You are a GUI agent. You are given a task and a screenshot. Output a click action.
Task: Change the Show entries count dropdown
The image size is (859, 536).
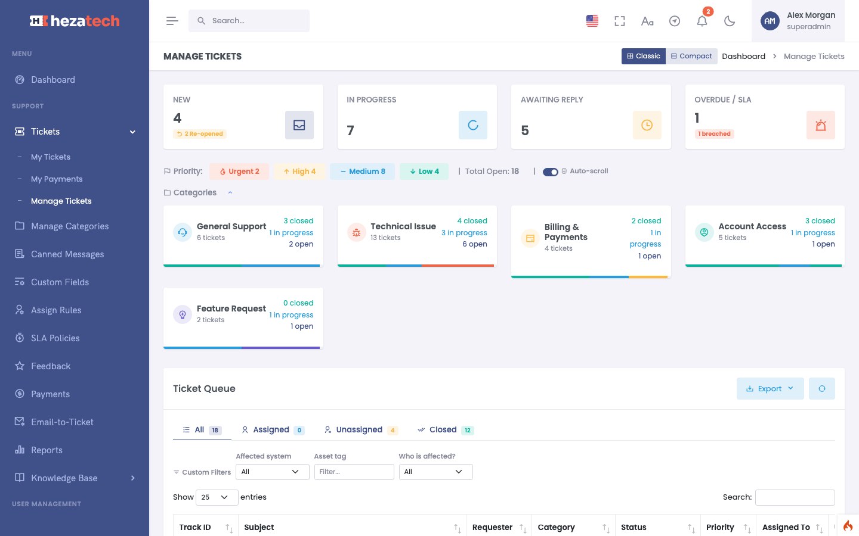(217, 497)
